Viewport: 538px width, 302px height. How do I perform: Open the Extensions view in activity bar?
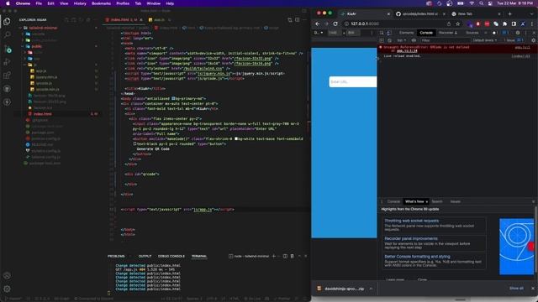(x=7, y=75)
